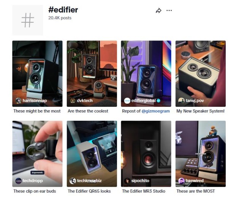Open dvktech's profile avatar

tap(73, 101)
